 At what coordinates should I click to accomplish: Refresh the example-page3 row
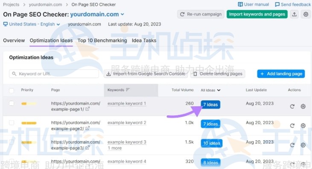tap(292, 145)
